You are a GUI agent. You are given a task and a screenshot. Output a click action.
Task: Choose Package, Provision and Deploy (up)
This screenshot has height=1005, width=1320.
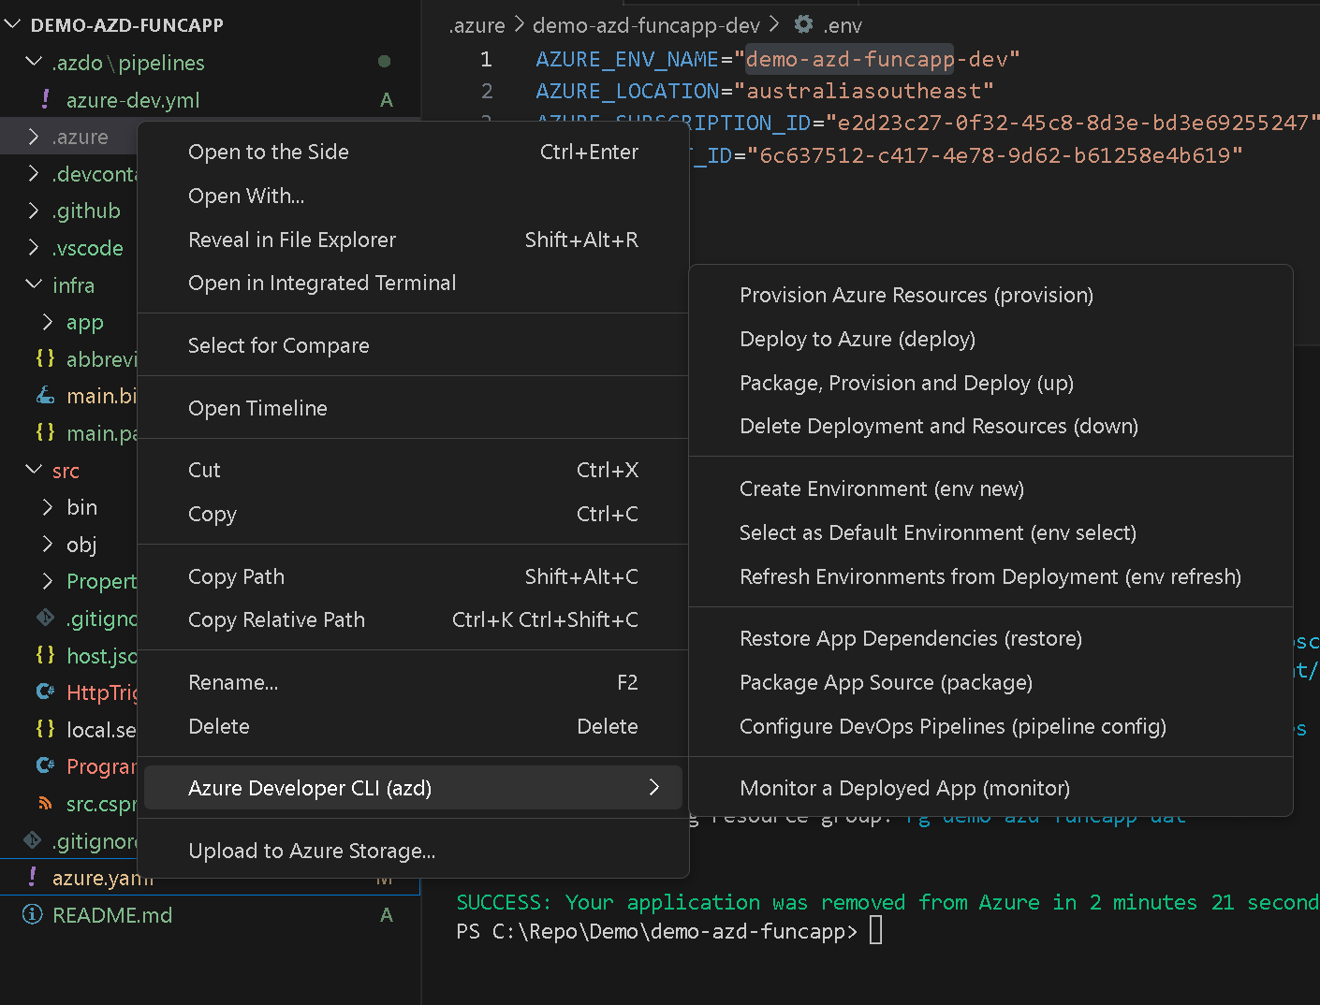coord(990,383)
